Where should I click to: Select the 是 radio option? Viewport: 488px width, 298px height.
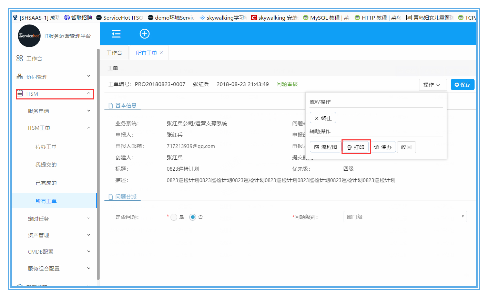coord(174,217)
